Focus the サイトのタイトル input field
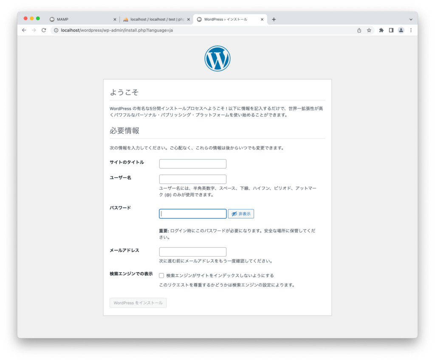Viewport: 435px width, 361px height. coord(192,164)
